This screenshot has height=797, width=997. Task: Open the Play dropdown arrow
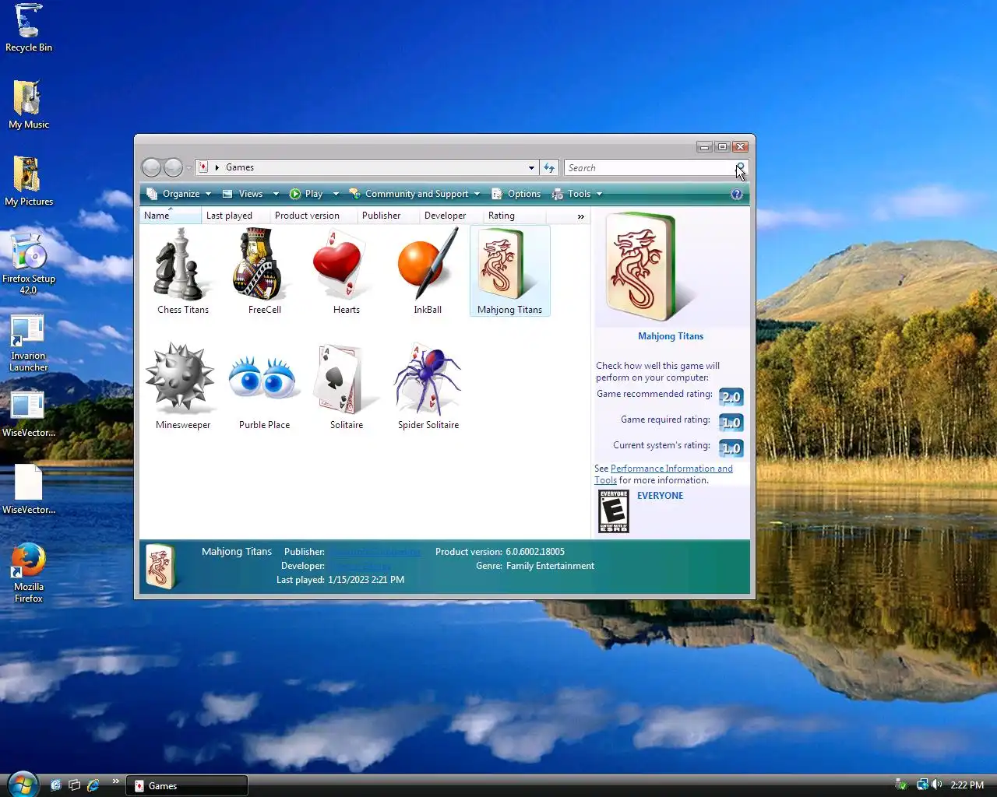[336, 194]
